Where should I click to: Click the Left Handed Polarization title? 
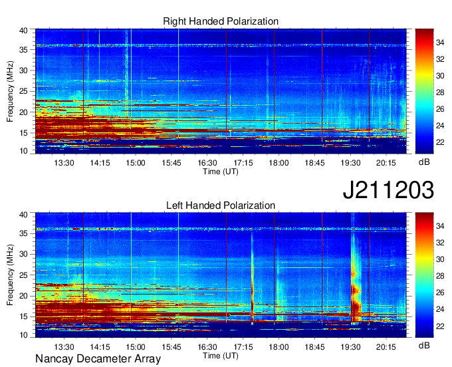tap(221, 205)
